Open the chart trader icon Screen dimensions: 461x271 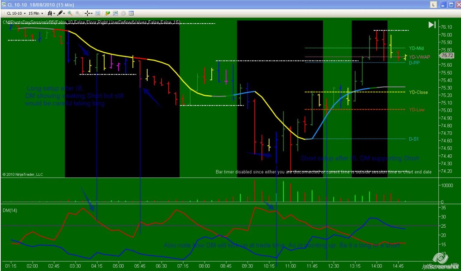(x=107, y=13)
